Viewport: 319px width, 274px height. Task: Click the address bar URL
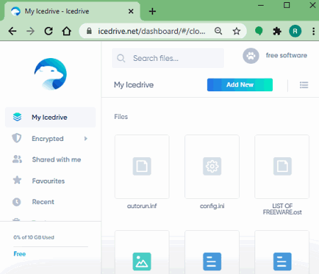point(152,31)
